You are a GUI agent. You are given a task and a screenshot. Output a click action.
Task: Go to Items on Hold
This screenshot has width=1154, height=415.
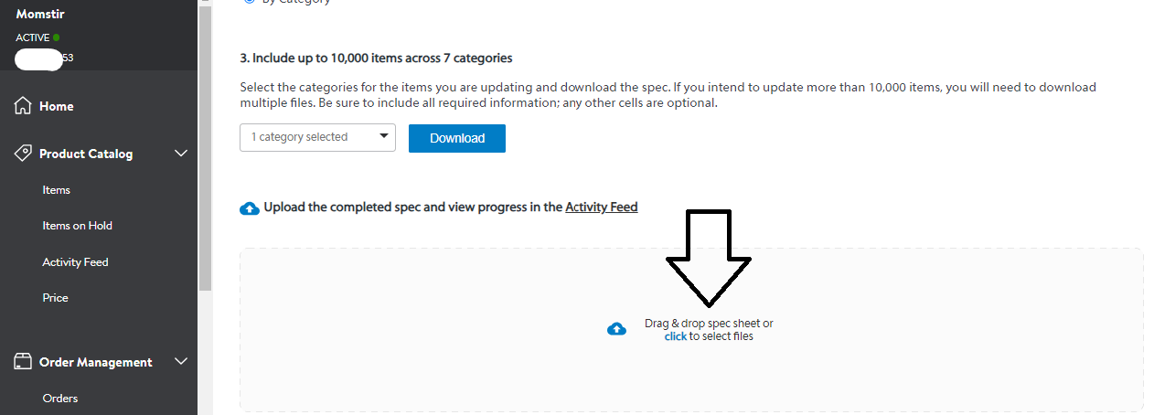click(x=77, y=226)
